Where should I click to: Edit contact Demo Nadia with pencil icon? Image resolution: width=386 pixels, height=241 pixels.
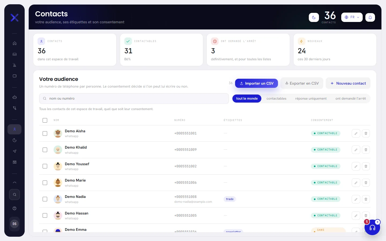pos(356,199)
